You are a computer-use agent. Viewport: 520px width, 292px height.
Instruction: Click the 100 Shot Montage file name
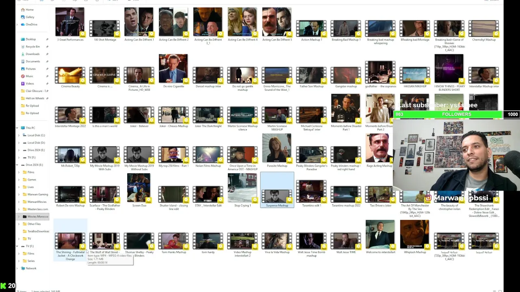click(105, 40)
